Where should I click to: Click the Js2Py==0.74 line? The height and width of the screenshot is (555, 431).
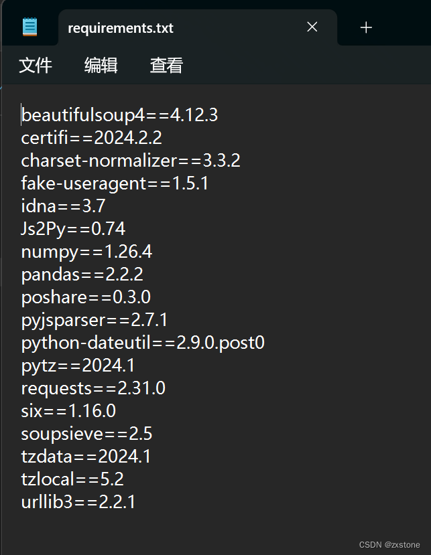pyautogui.click(x=76, y=228)
